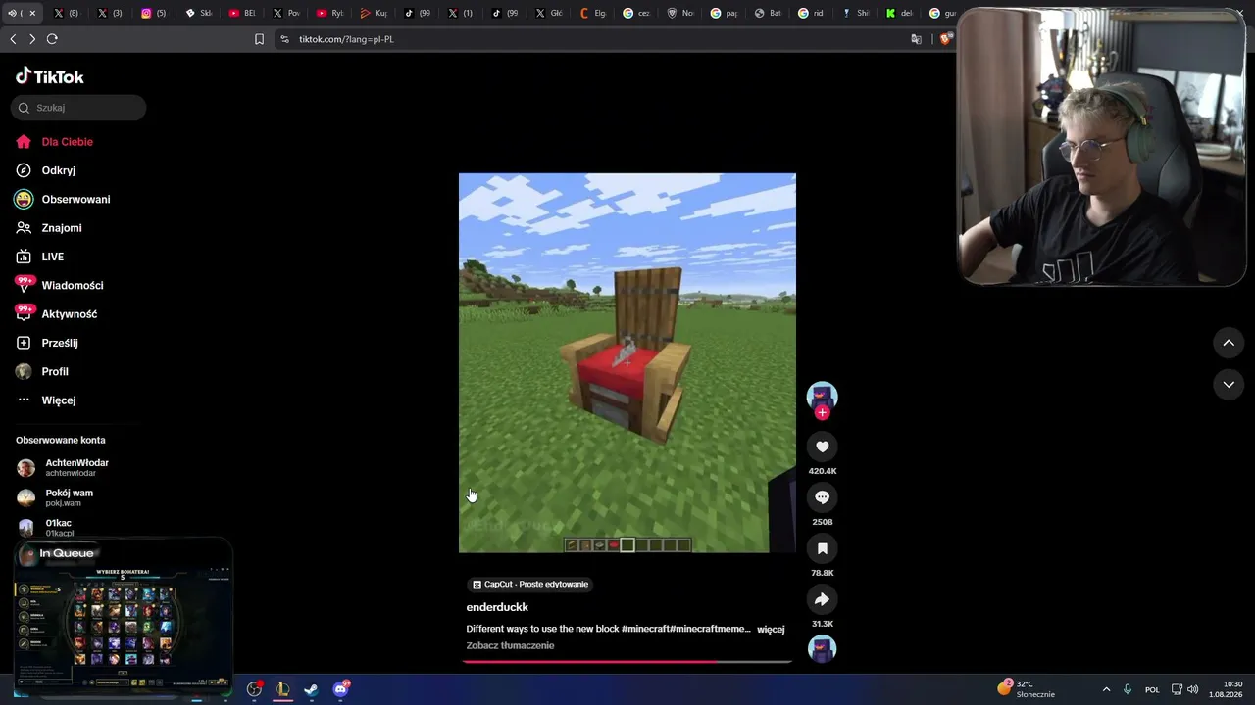Open Discord from the taskbar
1255x705 pixels.
click(x=340, y=689)
